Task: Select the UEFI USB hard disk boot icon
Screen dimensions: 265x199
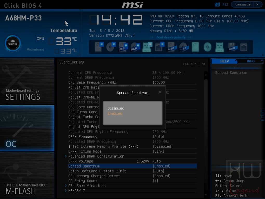Action: [x=123, y=47]
